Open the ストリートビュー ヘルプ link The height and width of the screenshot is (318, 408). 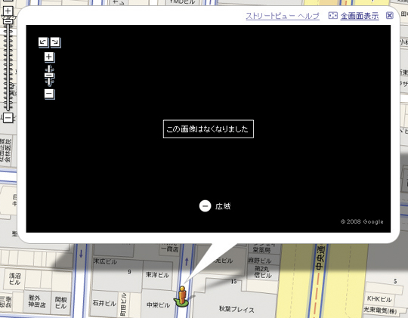[283, 16]
